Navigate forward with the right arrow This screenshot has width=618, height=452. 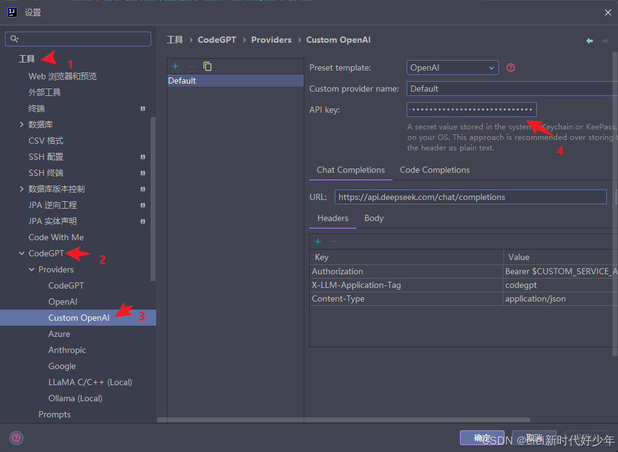(x=605, y=40)
